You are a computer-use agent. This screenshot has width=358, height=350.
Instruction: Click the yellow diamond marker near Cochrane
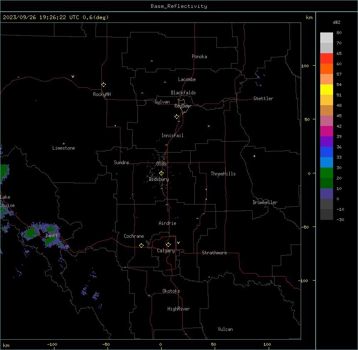pyautogui.click(x=141, y=245)
